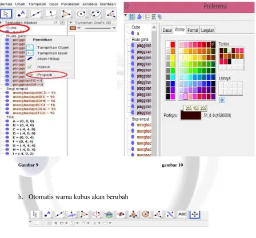Viewport: 256px width, 238px height.
Task: Select the Polygon tool
Action: point(66,14)
